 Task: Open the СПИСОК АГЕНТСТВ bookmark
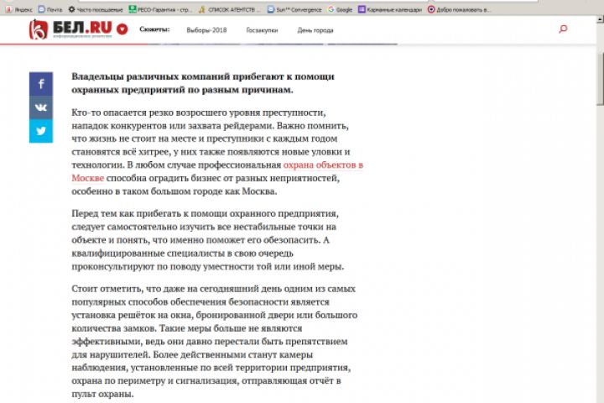tap(230, 9)
